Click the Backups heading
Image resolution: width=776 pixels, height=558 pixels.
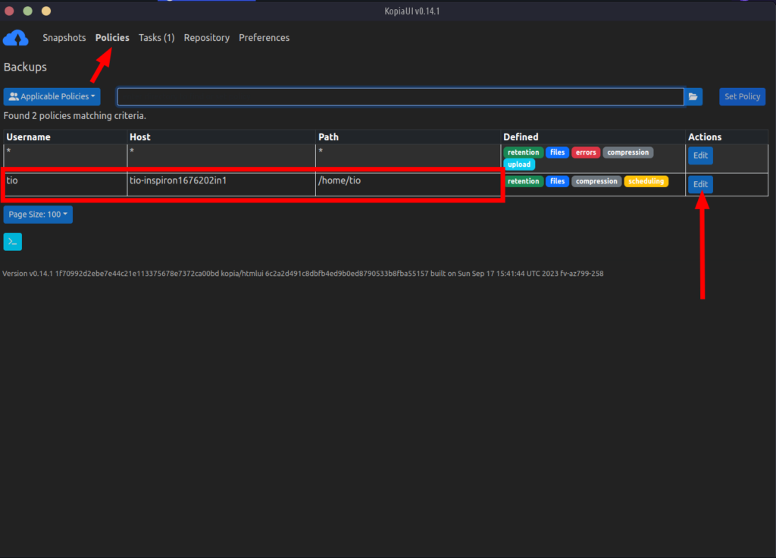(25, 67)
